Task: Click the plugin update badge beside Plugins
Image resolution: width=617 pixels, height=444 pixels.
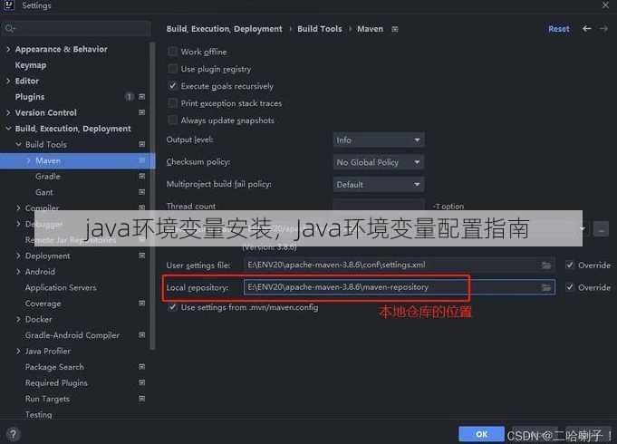Action: (129, 97)
